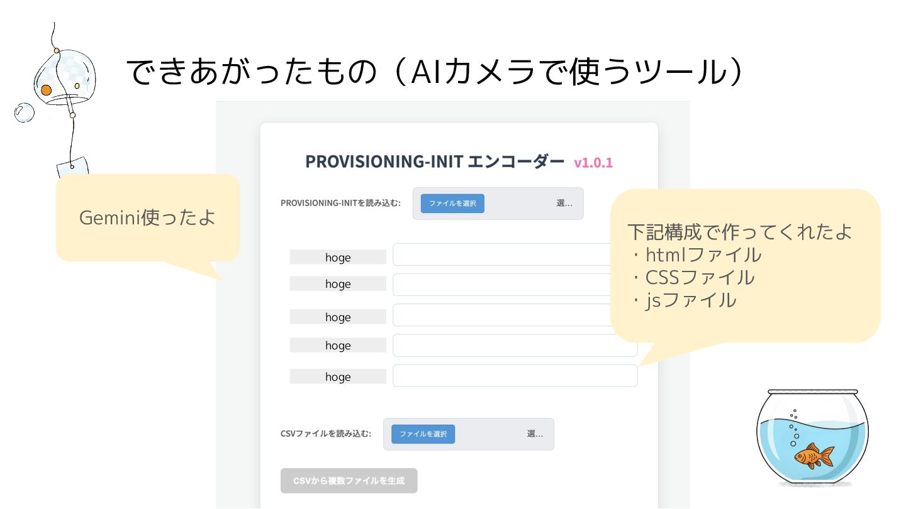
Task: Select the 下記構成で作ってくれたよ speech bubble
Action: [x=746, y=266]
